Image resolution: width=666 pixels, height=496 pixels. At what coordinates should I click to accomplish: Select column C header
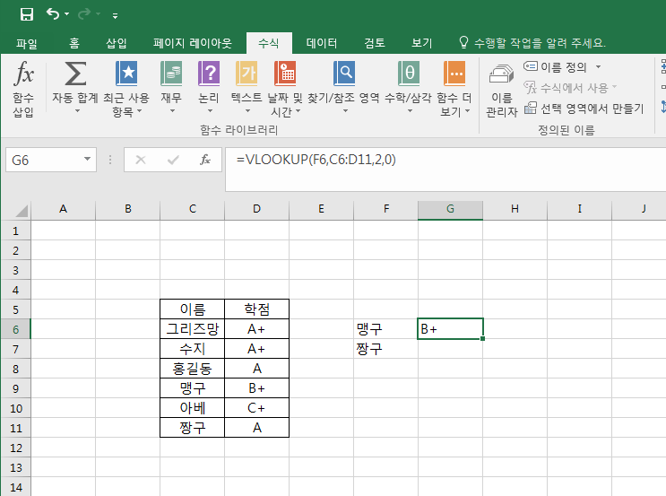(x=193, y=209)
